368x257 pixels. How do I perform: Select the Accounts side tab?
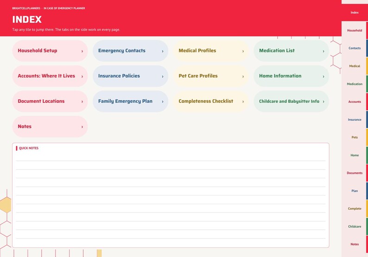(x=355, y=102)
